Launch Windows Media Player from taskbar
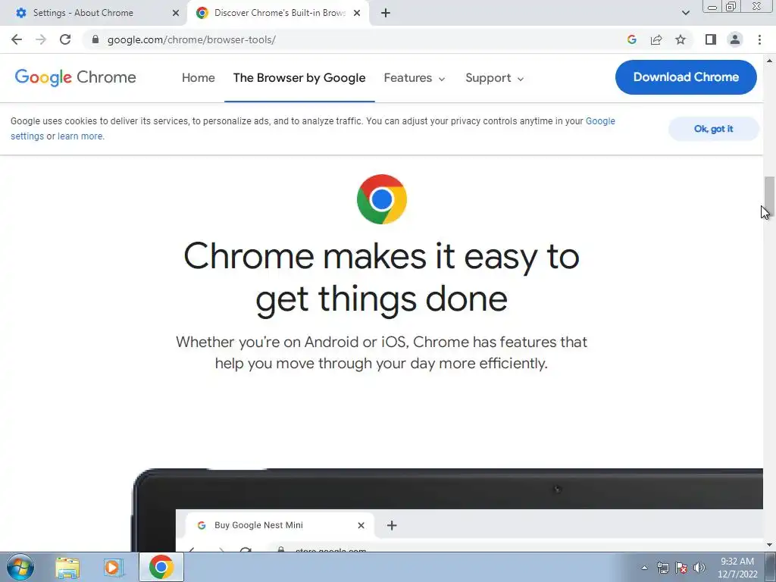The height and width of the screenshot is (582, 776). [113, 568]
